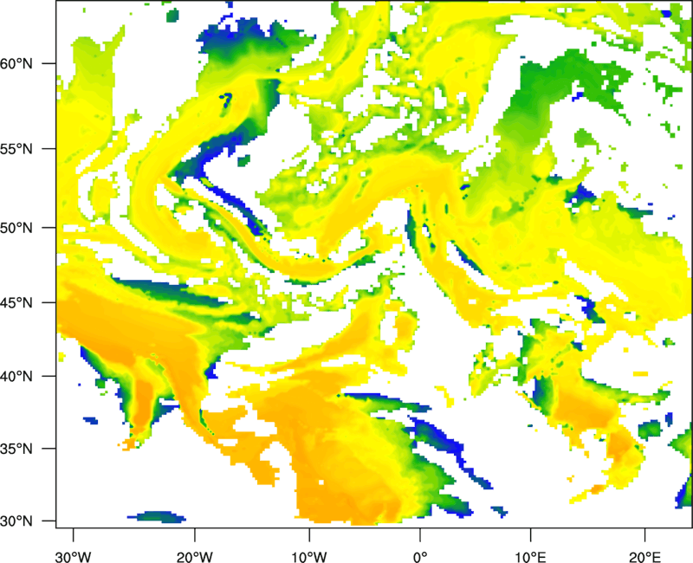693x563 pixels.
Task: Click the 35°N latitude label
Action: click(x=16, y=449)
